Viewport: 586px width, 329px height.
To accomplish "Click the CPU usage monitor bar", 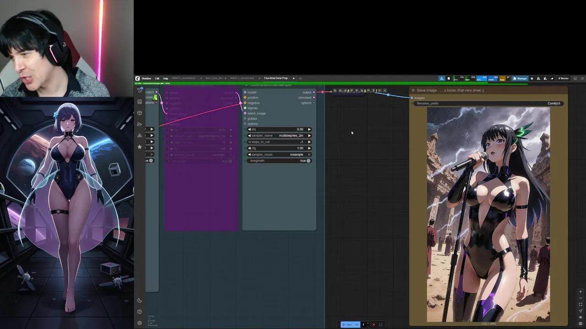I will [459, 78].
